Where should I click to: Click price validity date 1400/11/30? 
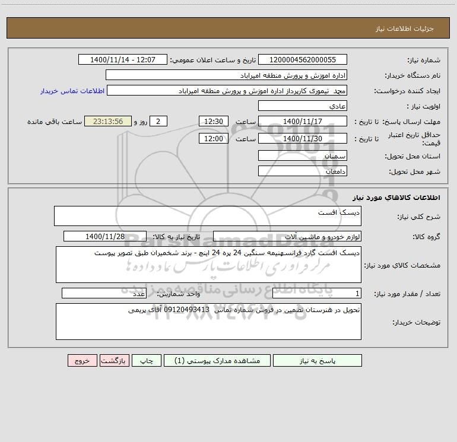pyautogui.click(x=303, y=138)
